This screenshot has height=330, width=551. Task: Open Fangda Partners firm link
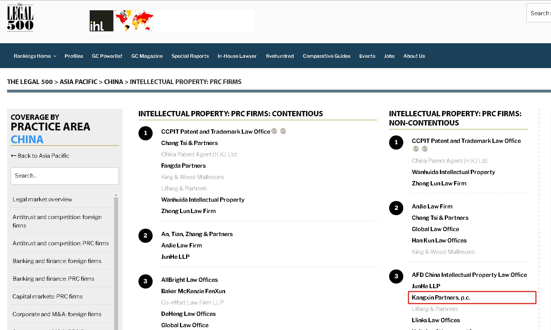click(x=184, y=166)
